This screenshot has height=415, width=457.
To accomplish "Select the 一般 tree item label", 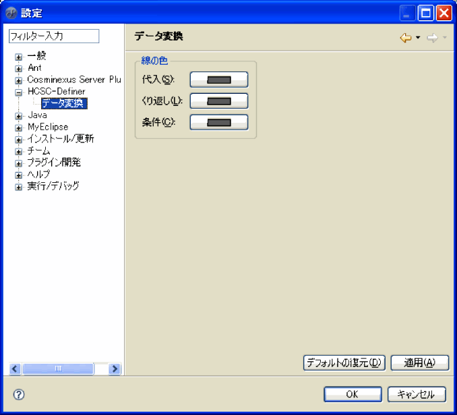I will pyautogui.click(x=36, y=56).
